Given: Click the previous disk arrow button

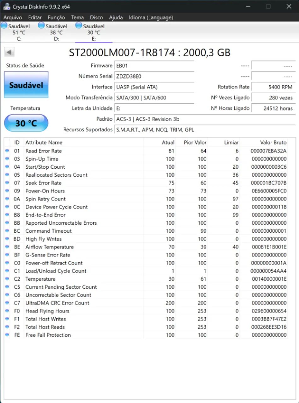Looking at the screenshot, I should 9,52.
